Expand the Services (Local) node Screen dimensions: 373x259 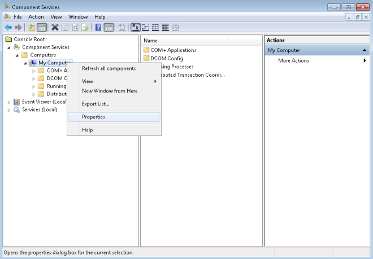click(x=8, y=110)
